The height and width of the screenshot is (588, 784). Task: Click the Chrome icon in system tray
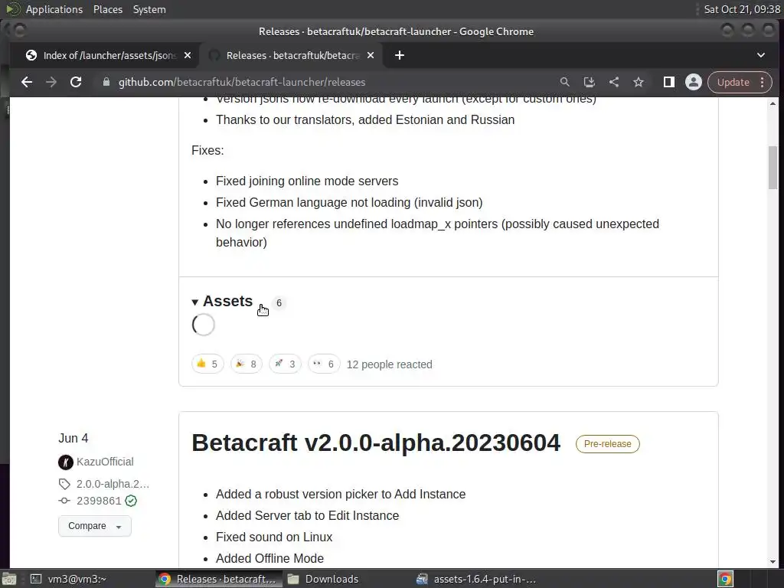(x=725, y=579)
